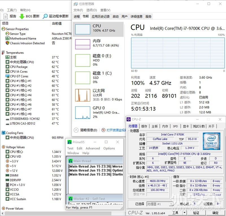226x216 pixels.
Task: Select the Ethernet (以太网) performance thumbnail
Action: [83, 95]
